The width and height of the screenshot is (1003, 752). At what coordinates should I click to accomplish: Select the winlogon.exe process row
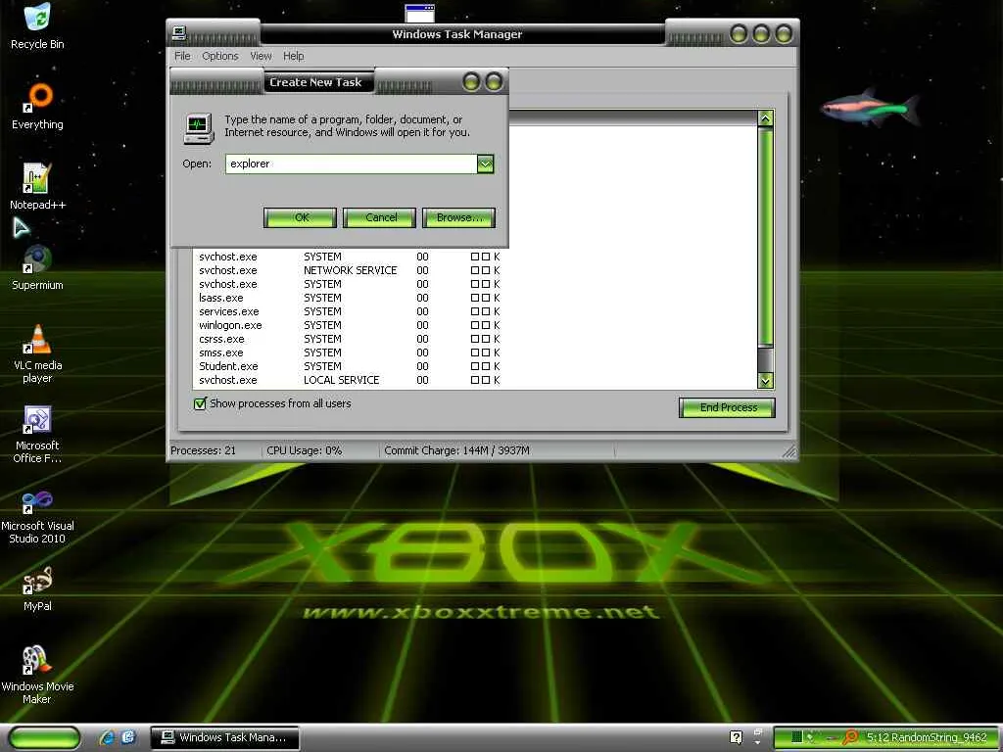349,325
